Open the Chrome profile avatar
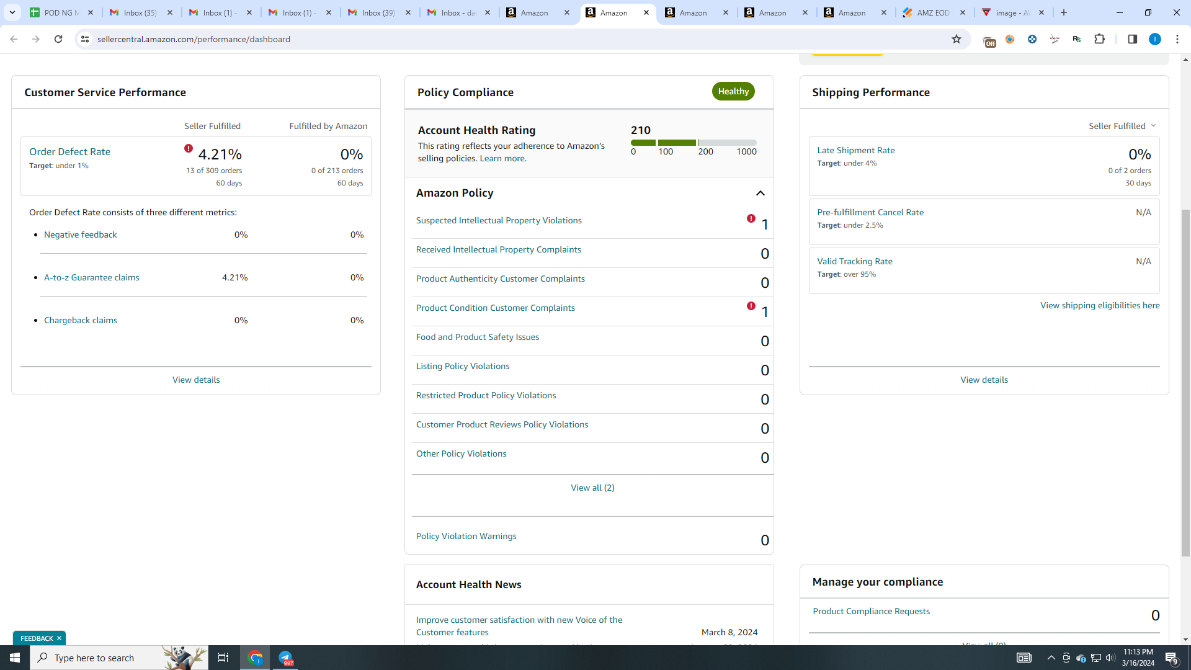The height and width of the screenshot is (670, 1191). (x=1155, y=39)
